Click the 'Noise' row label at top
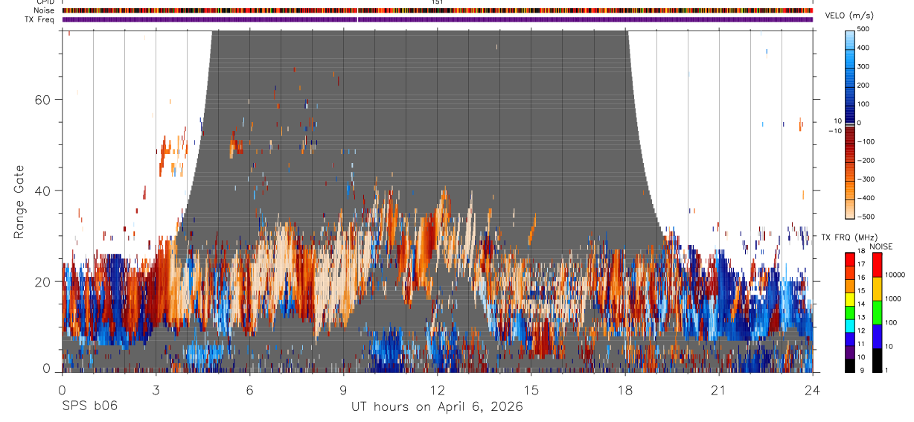Viewport: 914px width, 422px height. [44, 10]
